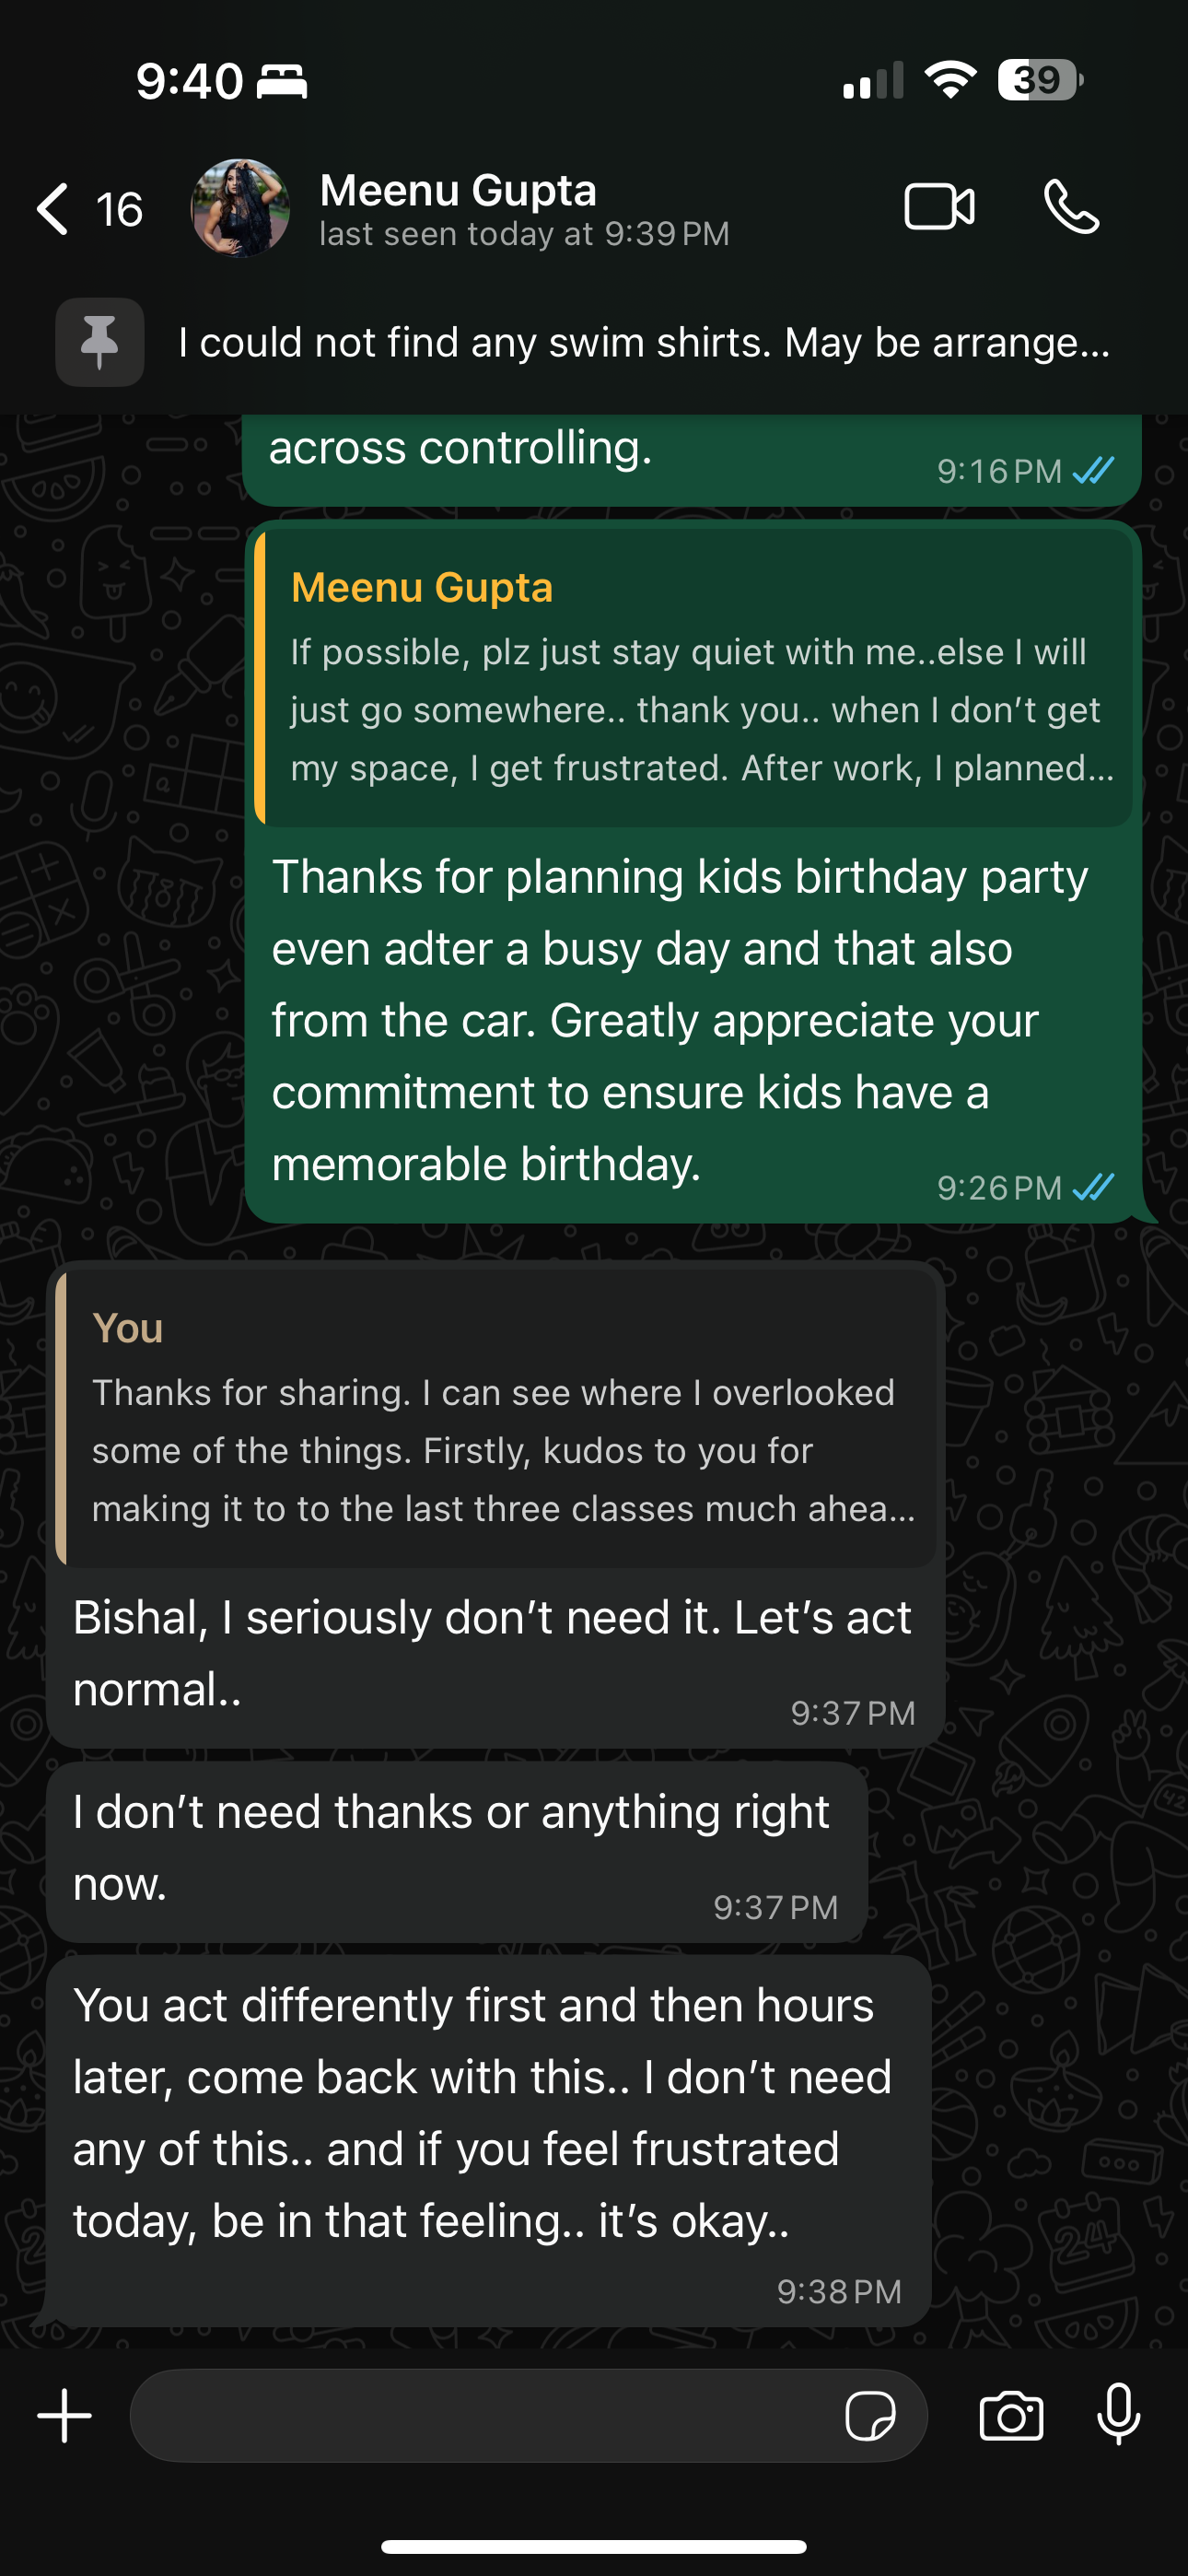Open contact info via Meenu Gupta name
This screenshot has height=2576, width=1188.
tap(458, 191)
